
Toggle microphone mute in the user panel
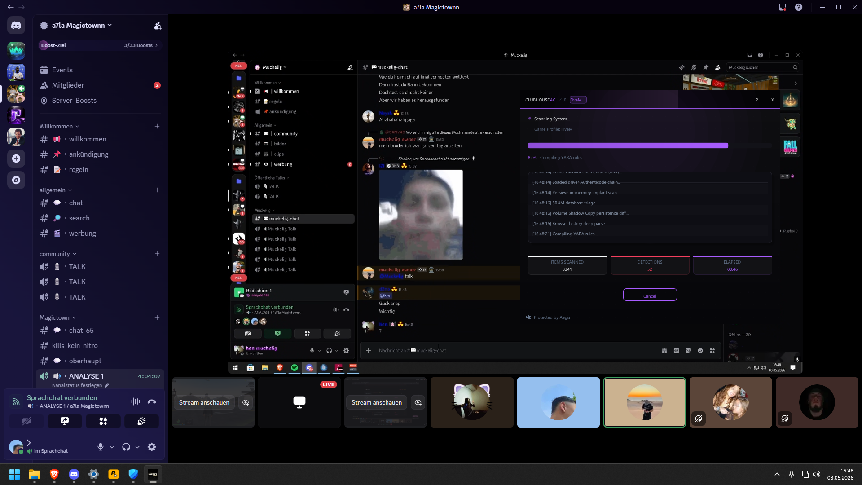(101, 447)
